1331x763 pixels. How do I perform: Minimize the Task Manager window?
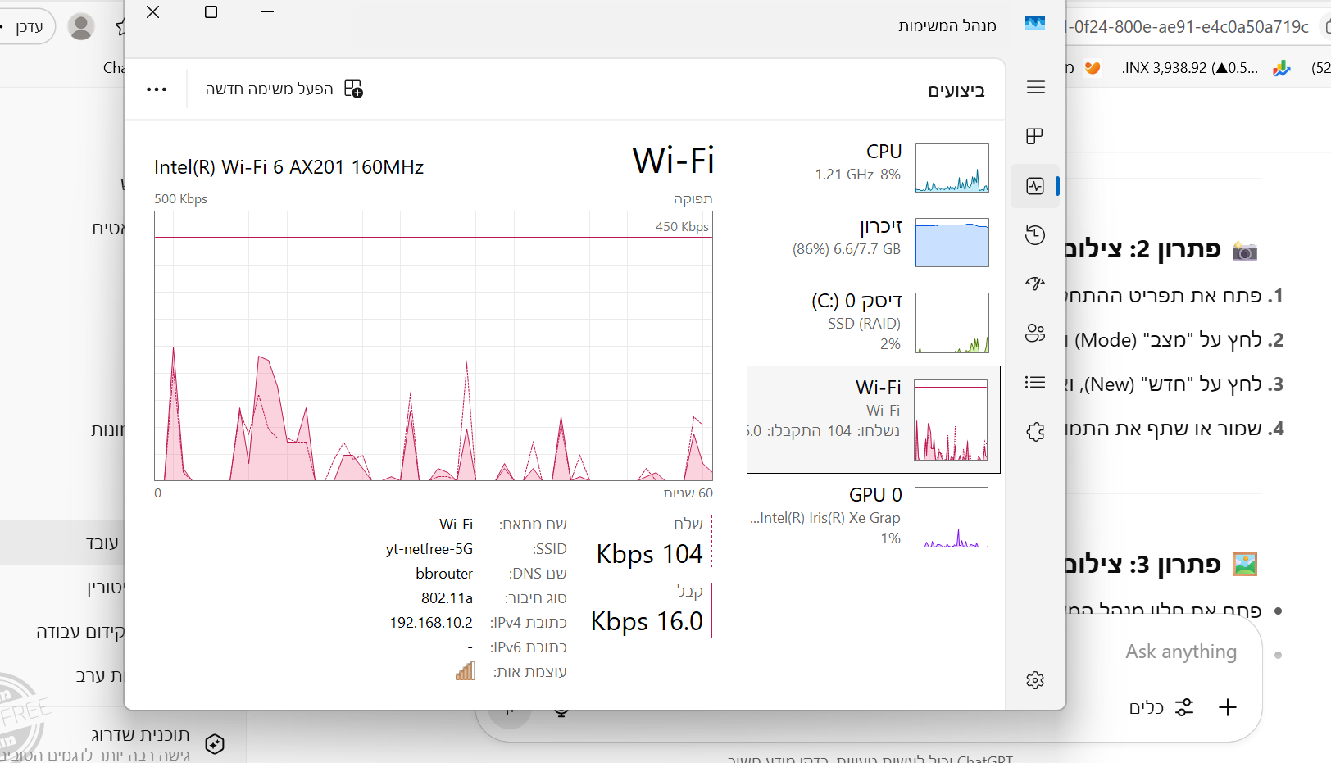(x=267, y=12)
